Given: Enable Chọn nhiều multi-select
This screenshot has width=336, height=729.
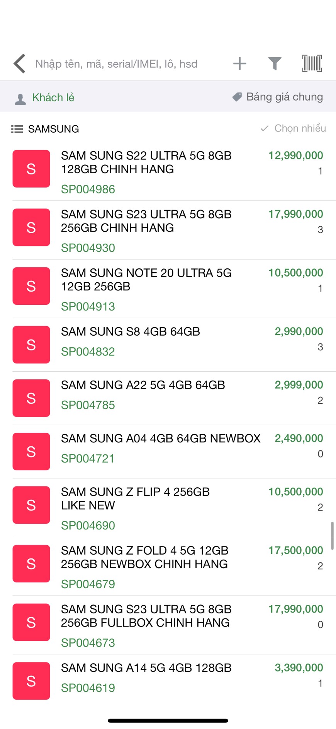Looking at the screenshot, I should 294,128.
